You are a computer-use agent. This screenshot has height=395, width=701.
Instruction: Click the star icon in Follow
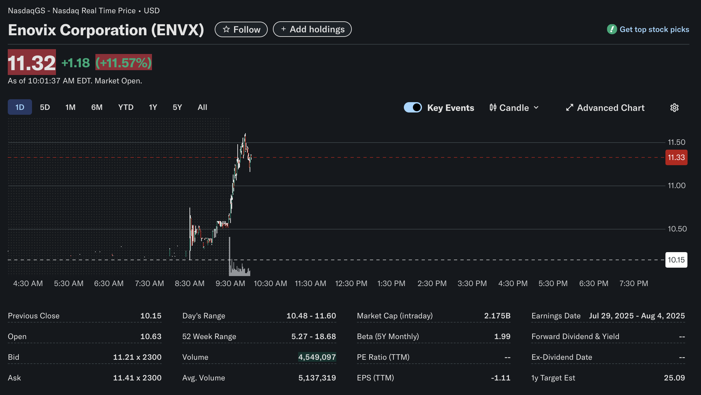click(226, 29)
